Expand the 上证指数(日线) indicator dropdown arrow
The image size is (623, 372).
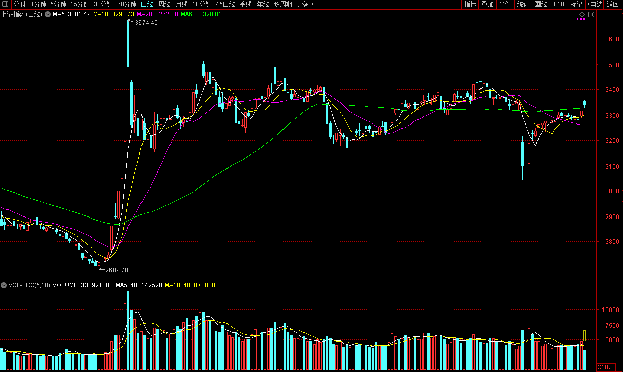[48, 14]
